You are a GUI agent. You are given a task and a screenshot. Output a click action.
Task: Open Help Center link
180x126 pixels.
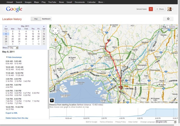pos(133,122)
